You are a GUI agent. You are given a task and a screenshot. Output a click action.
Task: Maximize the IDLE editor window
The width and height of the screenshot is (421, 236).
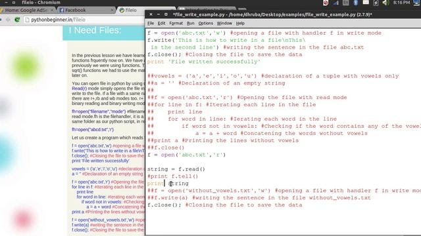click(x=166, y=14)
